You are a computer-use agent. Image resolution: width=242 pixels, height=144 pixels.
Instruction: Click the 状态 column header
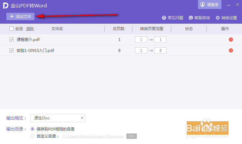click(189, 29)
